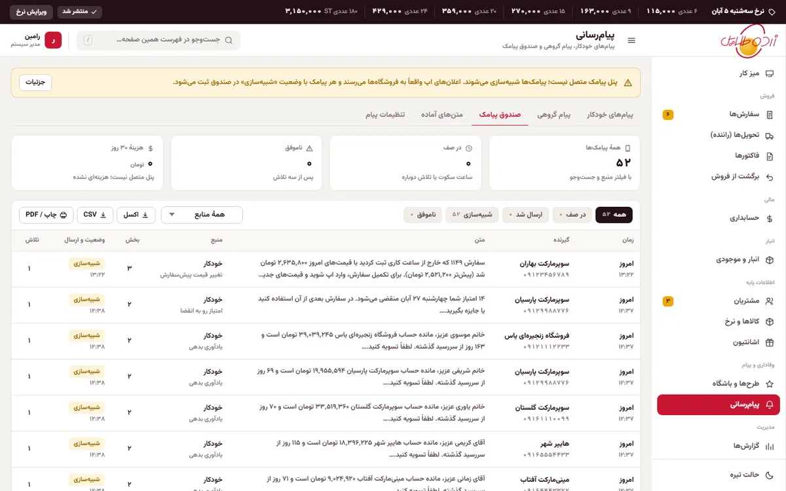Open طرح‌ها و باشگاه in the sidebar
Screen dimensions: 786x491
tap(719, 384)
